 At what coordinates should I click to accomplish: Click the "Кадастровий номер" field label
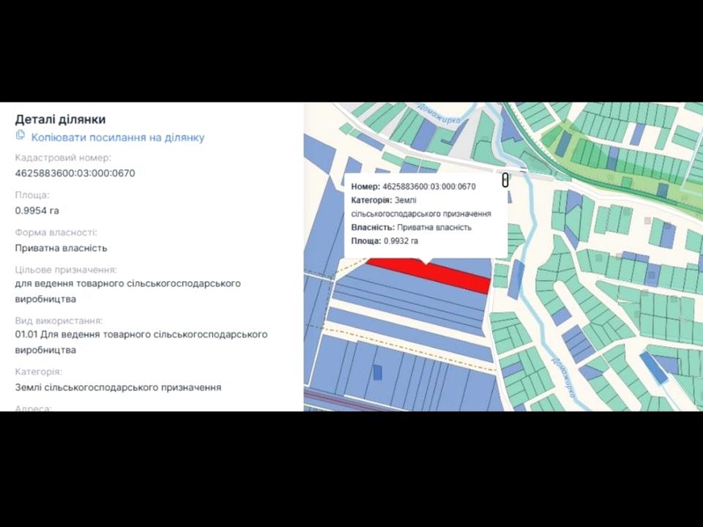tap(63, 157)
